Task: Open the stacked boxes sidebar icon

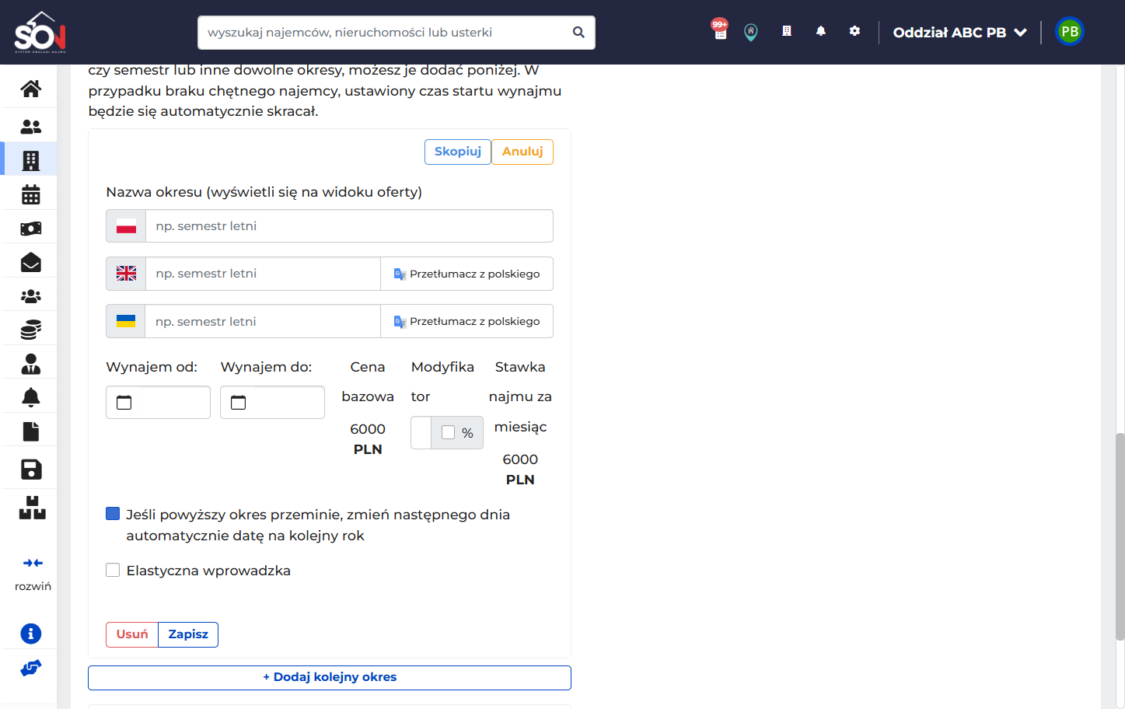Action: point(33,508)
